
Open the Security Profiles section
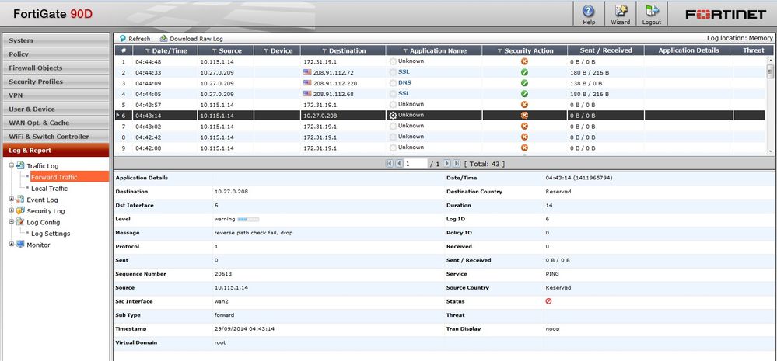(55, 82)
